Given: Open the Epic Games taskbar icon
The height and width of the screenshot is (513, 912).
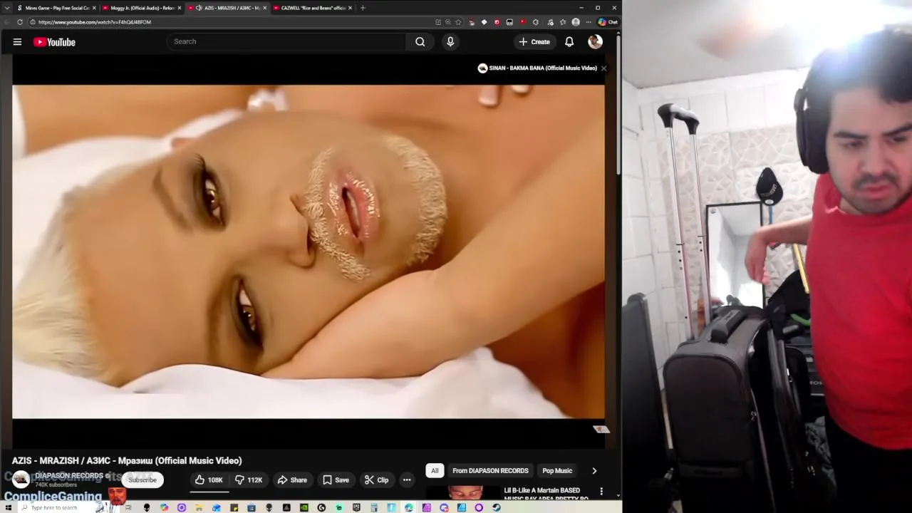Looking at the screenshot, I should tap(356, 508).
